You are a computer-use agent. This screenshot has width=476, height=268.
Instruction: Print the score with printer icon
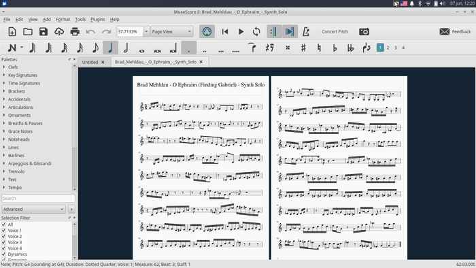pos(75,31)
